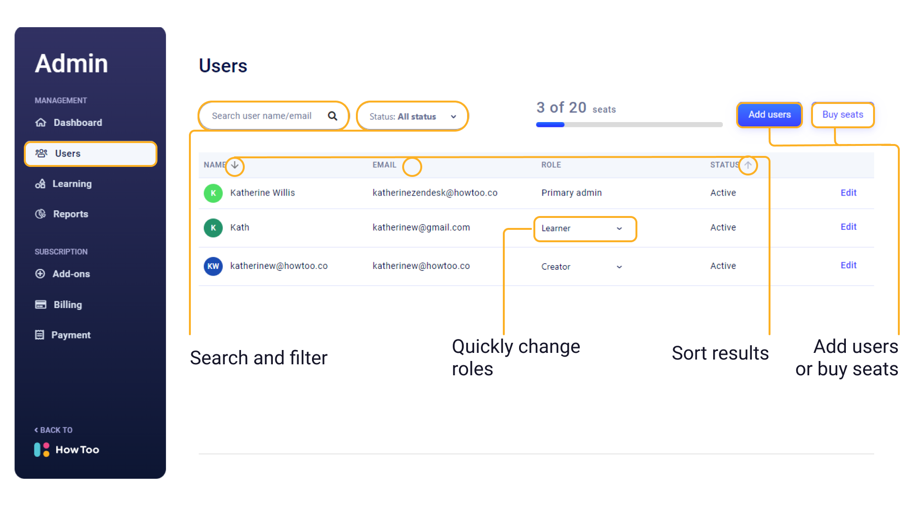This screenshot has height=515, width=916.
Task: Click the HowToo logo
Action: pos(67,450)
